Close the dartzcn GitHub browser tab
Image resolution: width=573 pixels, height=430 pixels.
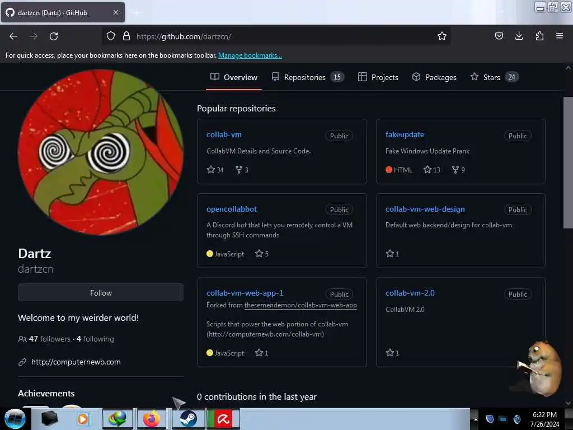pyautogui.click(x=115, y=12)
